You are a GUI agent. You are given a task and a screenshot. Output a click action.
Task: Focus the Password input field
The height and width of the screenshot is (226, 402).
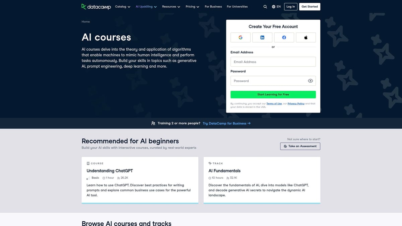(273, 81)
